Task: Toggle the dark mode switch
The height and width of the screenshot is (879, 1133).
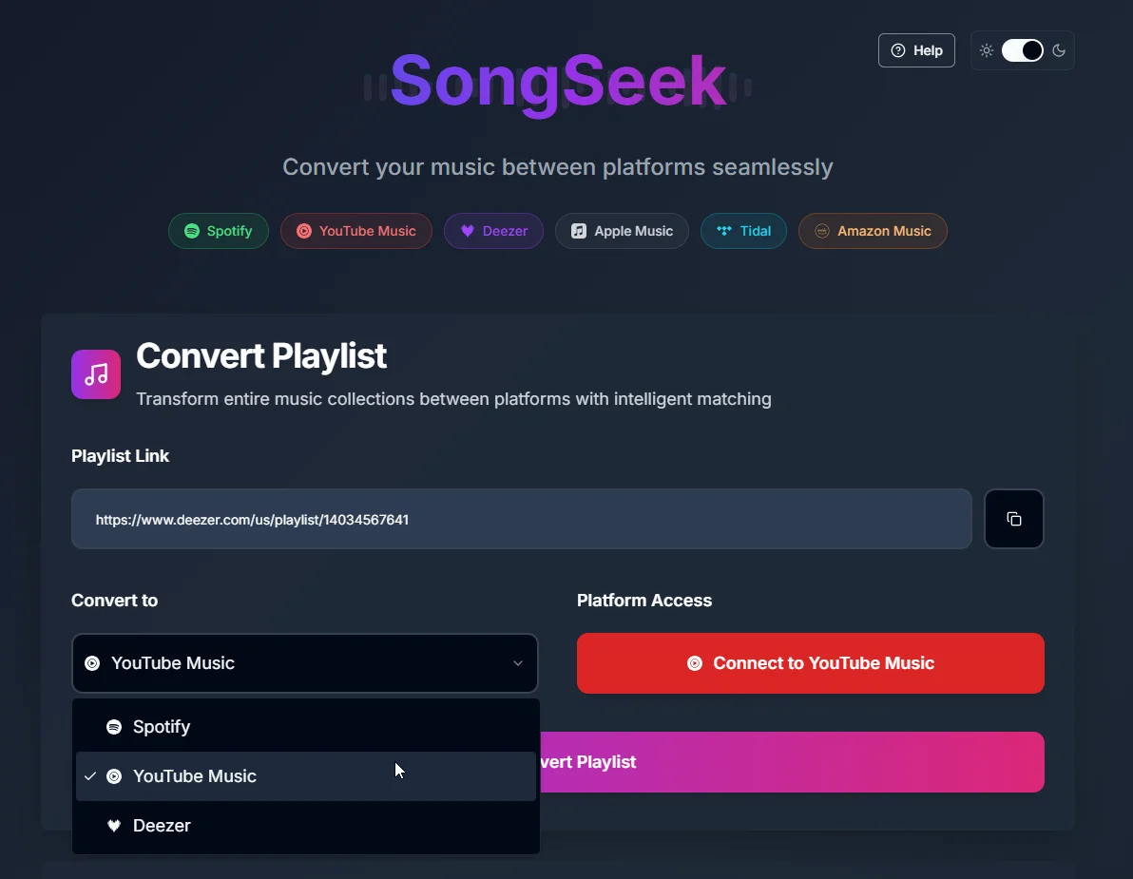Action: pyautogui.click(x=1023, y=50)
